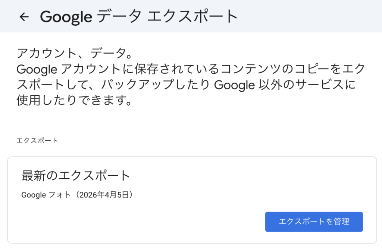Click the word エクスポート in the header title

(x=193, y=17)
